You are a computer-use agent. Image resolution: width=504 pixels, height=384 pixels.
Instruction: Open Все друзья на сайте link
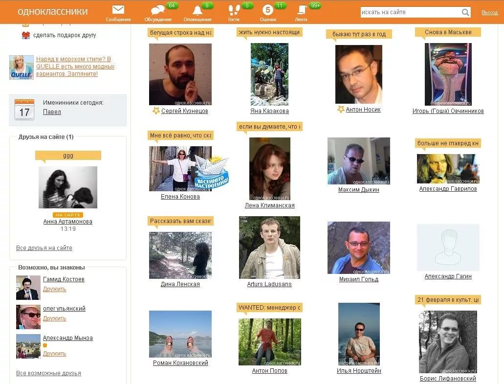click(x=44, y=248)
